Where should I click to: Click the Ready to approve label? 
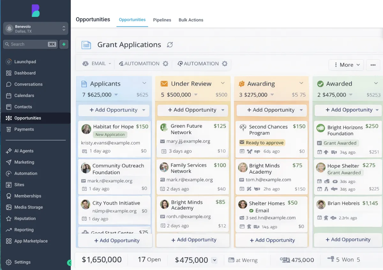point(262,143)
